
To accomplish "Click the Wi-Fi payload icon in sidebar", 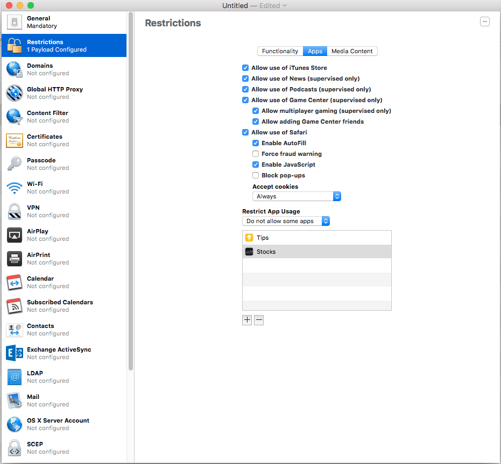I will click(x=15, y=188).
